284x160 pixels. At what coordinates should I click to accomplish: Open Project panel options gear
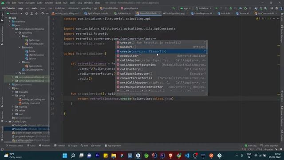(43, 13)
